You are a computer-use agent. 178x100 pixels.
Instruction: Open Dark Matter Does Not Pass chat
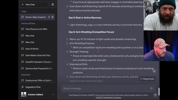coord(38,55)
